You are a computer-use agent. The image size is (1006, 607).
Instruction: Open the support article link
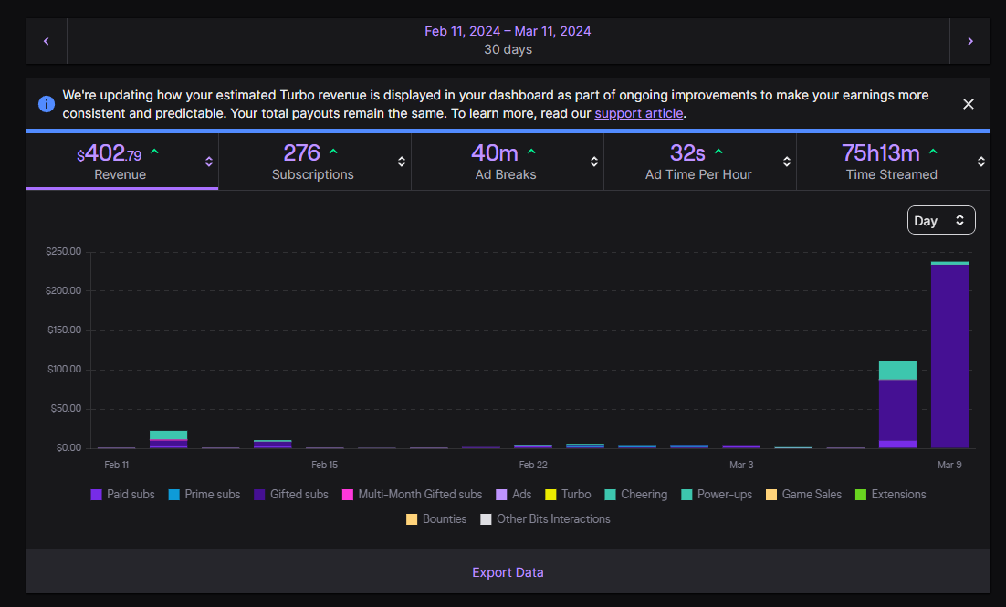click(x=638, y=113)
